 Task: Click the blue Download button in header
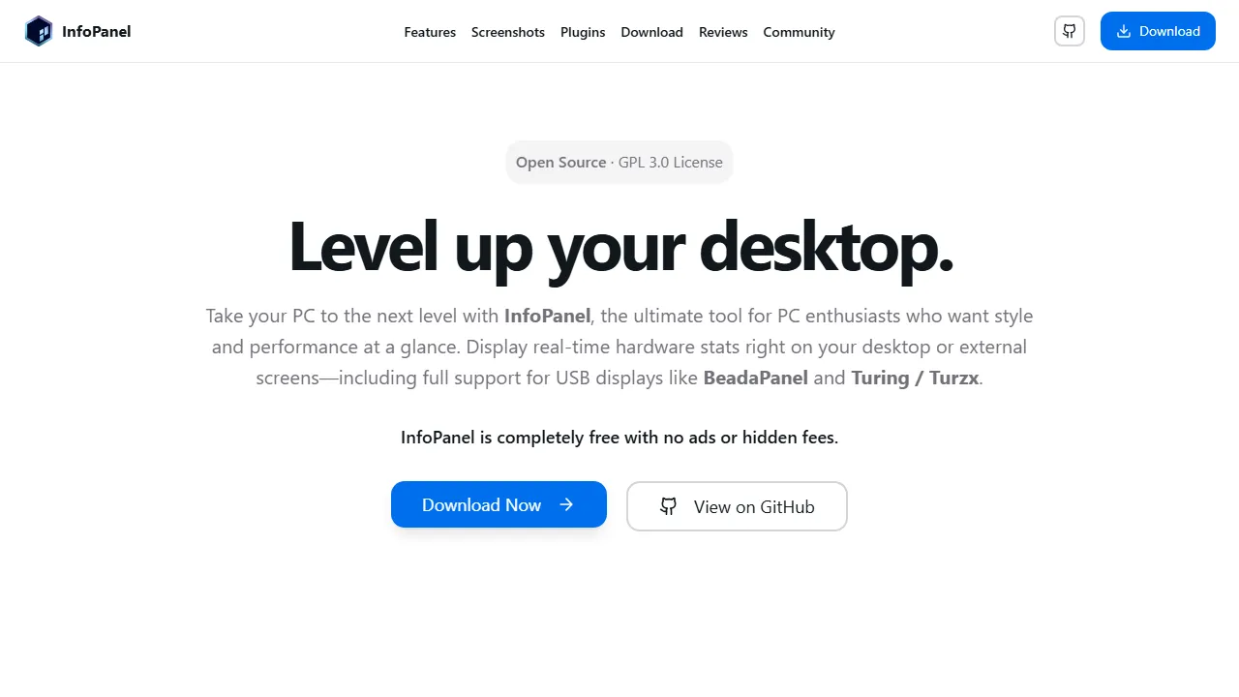click(x=1158, y=31)
